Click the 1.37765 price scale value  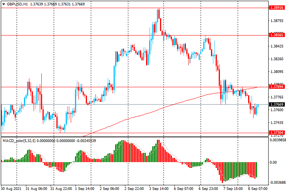click(277, 97)
